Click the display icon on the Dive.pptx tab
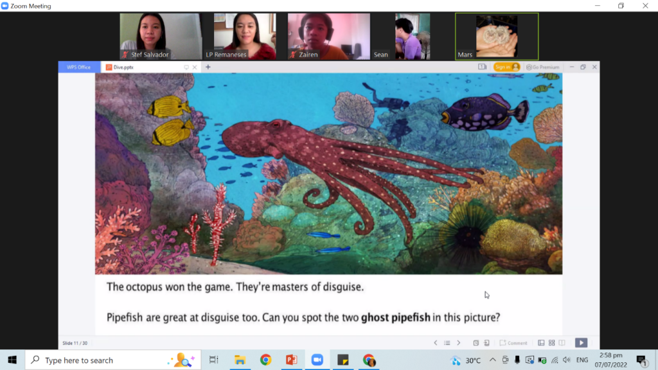 tap(186, 68)
